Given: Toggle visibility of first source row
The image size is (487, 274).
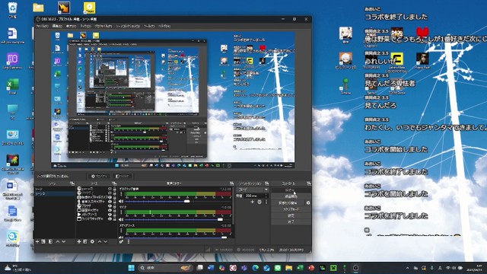Looking at the screenshot, I should pyautogui.click(x=110, y=189).
